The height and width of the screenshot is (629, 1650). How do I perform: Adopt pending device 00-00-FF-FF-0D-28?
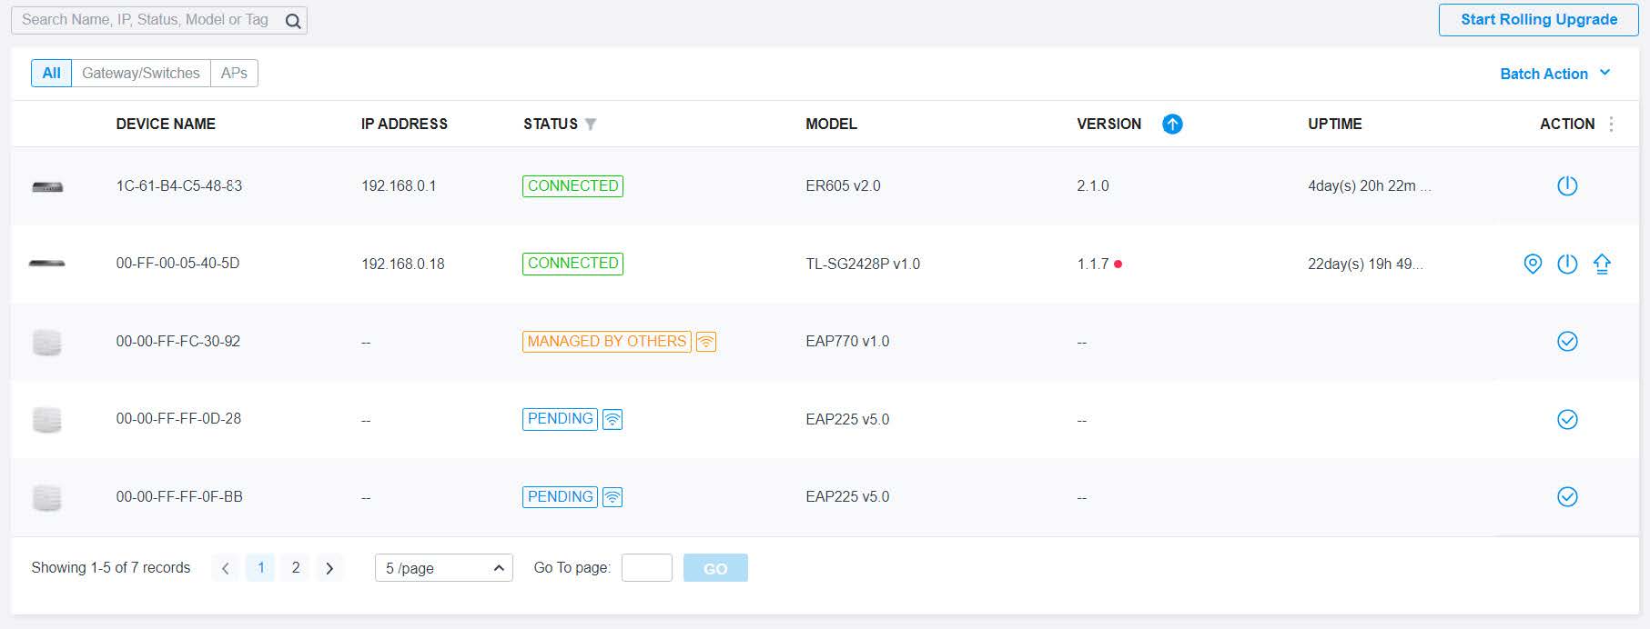[x=1566, y=420]
